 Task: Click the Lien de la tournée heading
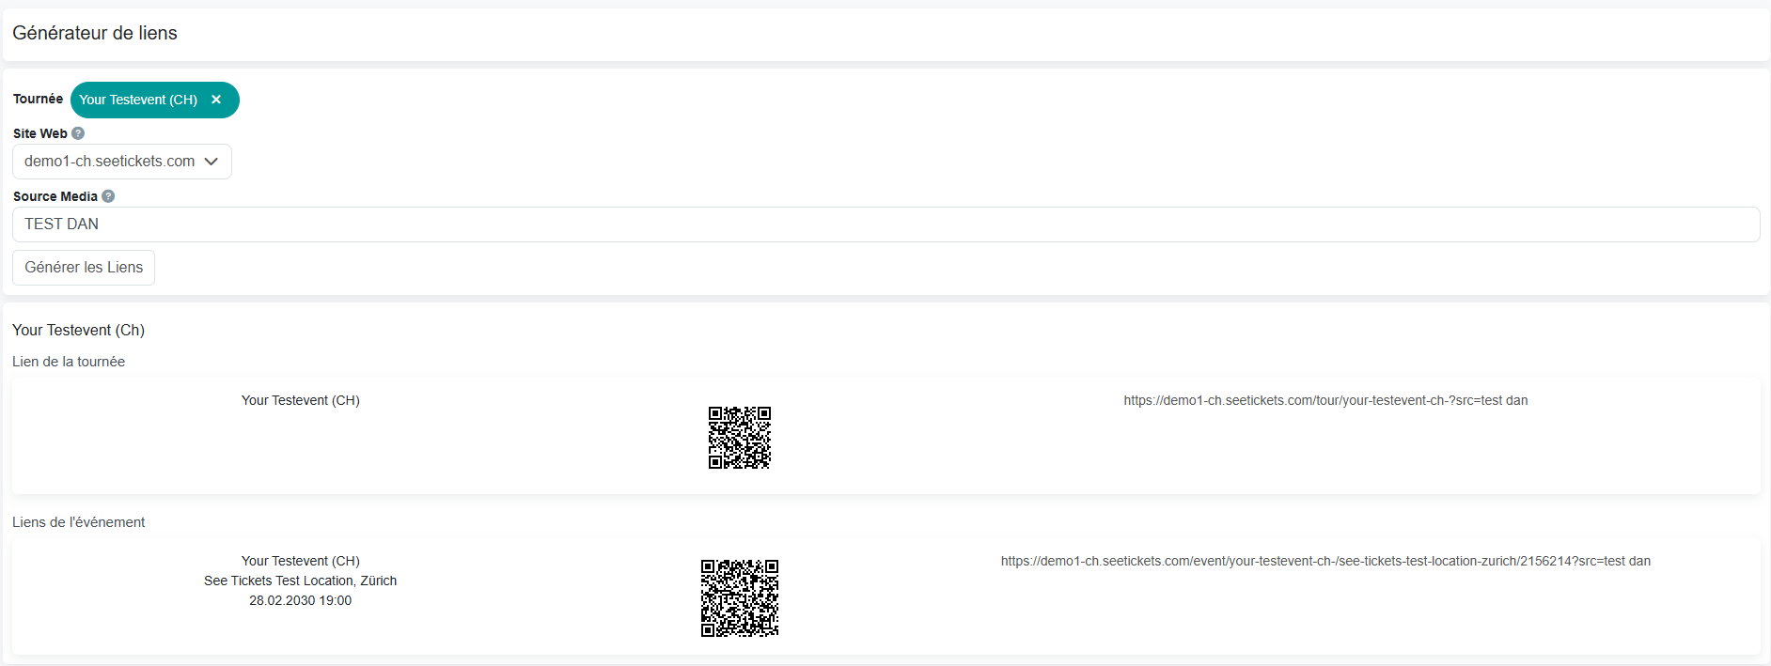69,362
